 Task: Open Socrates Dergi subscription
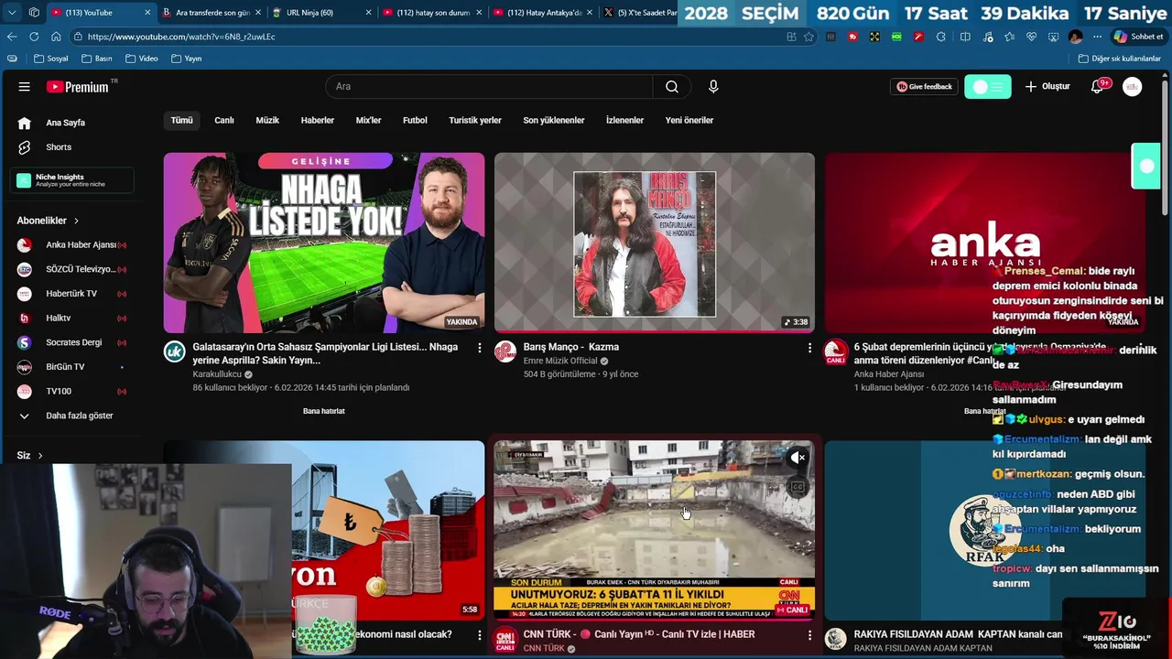click(72, 342)
